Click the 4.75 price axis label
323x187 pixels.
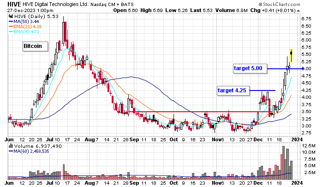coord(306,76)
